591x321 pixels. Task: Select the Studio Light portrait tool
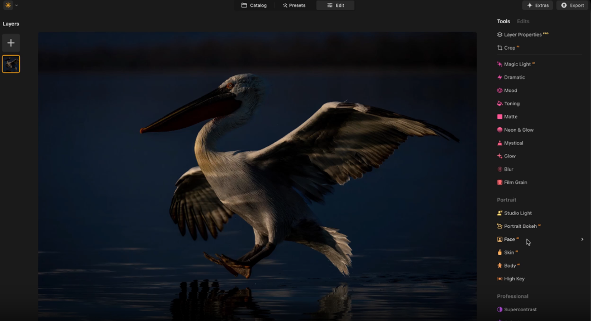coord(517,213)
